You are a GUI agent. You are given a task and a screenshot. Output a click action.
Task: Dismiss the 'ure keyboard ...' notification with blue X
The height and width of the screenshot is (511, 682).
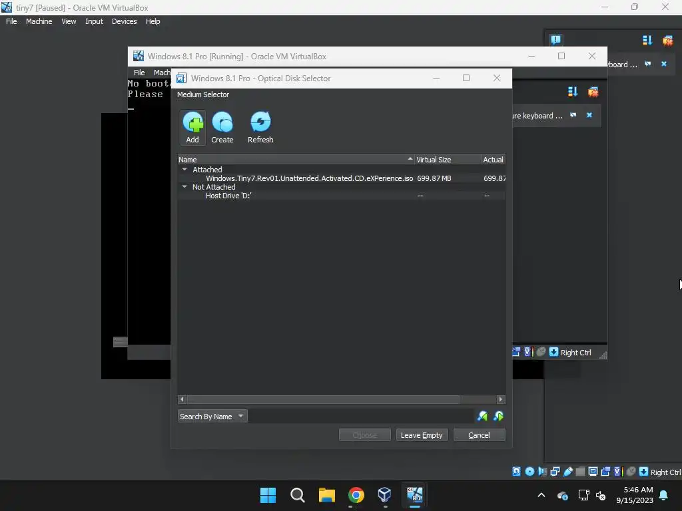coord(589,115)
